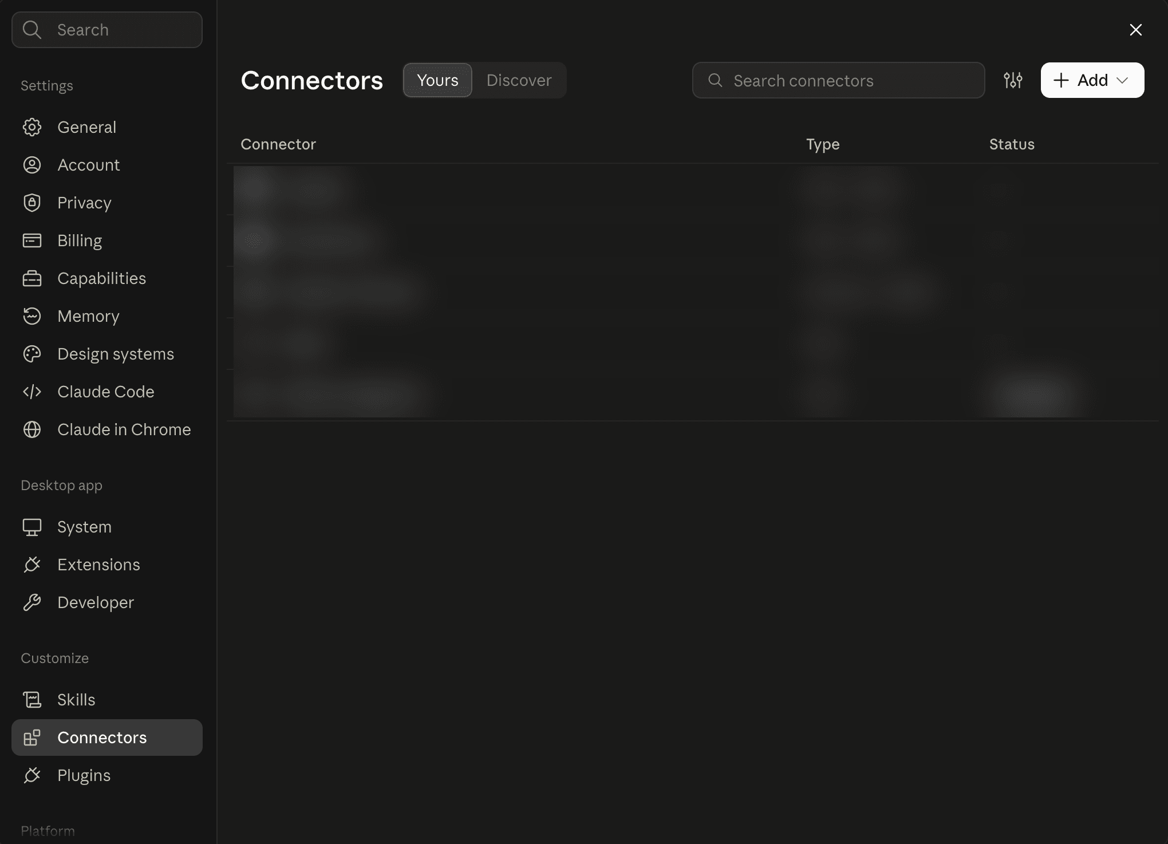Image resolution: width=1168 pixels, height=844 pixels.
Task: Sort by Type column header
Action: [823, 144]
